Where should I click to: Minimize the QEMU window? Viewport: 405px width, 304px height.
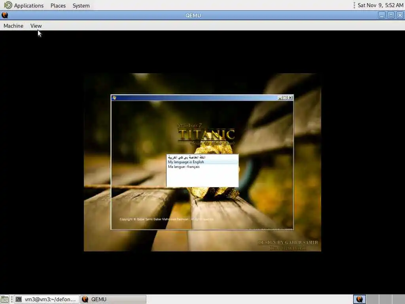(x=382, y=15)
